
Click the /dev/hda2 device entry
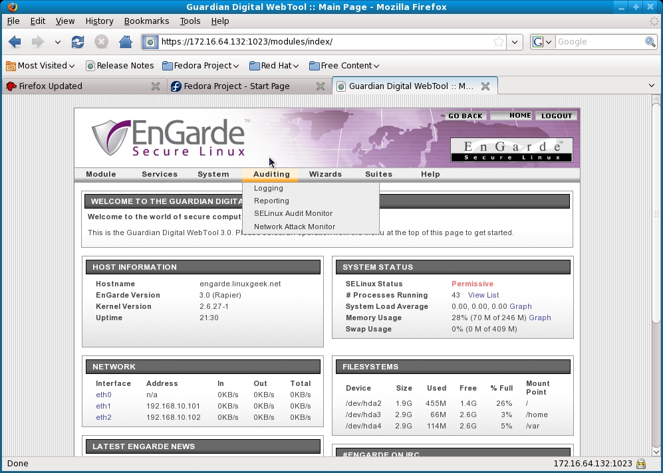[x=363, y=403]
